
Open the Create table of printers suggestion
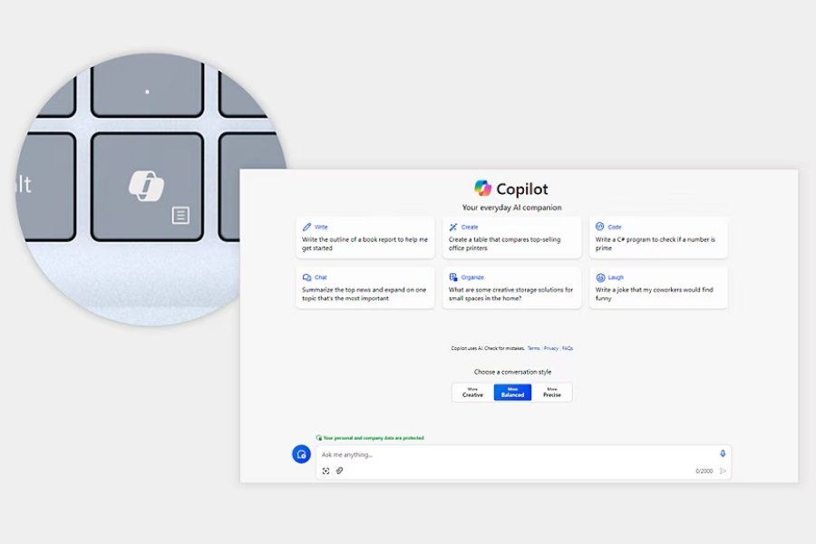tap(511, 238)
